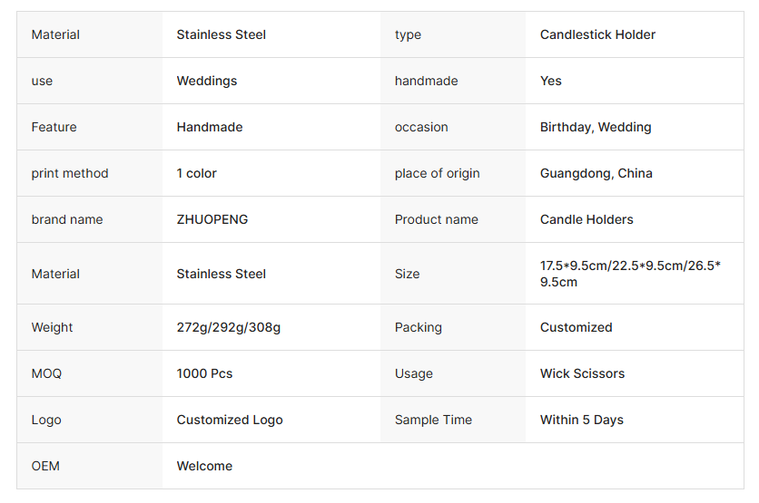Click the print method label cell

tap(70, 173)
